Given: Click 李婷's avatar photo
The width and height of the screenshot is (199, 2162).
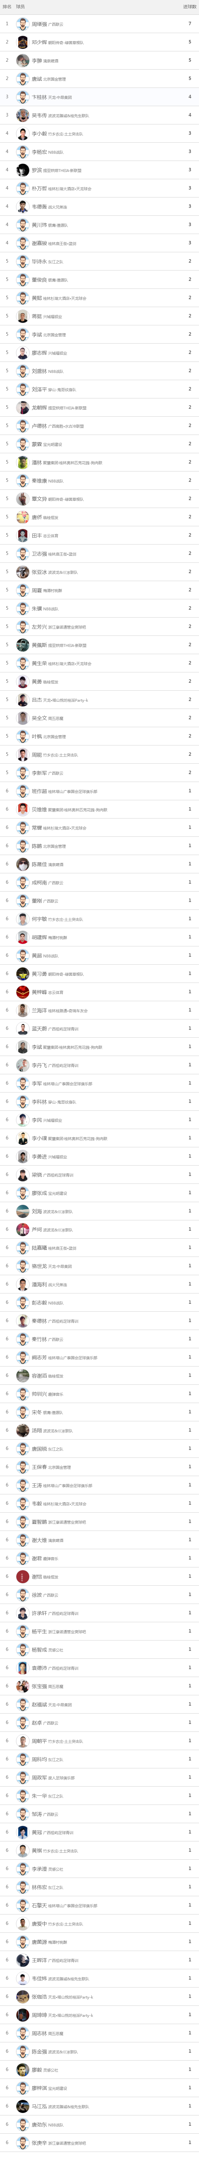Looking at the screenshot, I should click(x=23, y=60).
